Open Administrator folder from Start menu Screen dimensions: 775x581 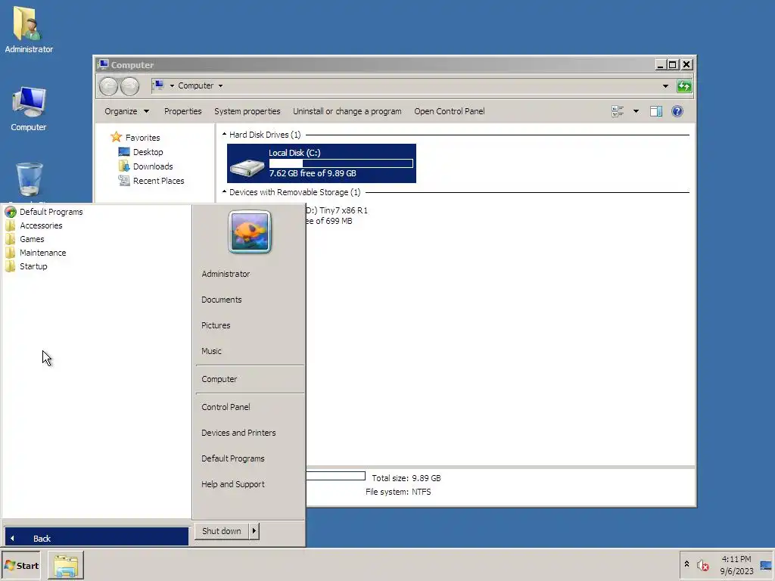point(226,274)
